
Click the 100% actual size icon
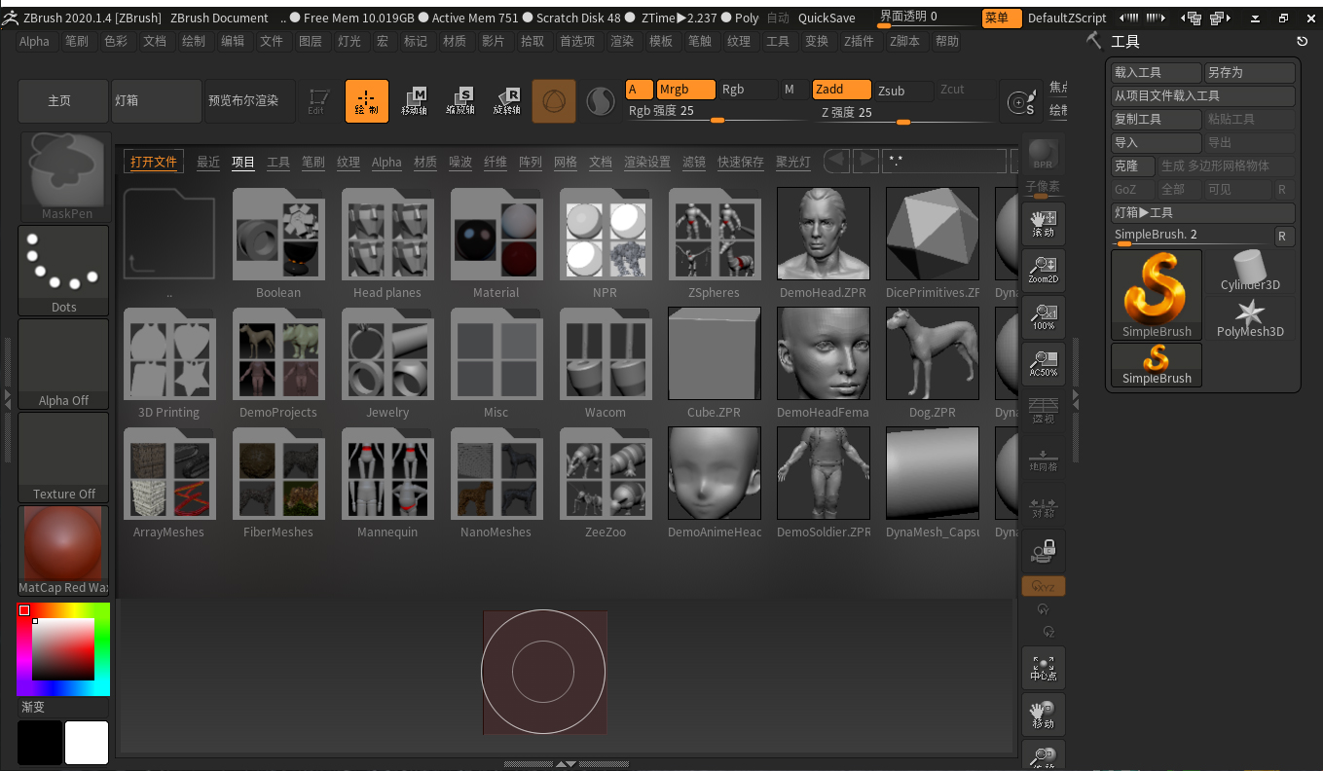(1043, 317)
